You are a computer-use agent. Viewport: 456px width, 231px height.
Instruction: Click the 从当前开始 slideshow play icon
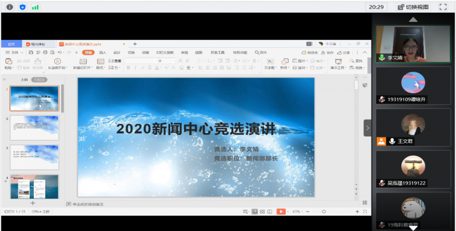click(x=57, y=61)
